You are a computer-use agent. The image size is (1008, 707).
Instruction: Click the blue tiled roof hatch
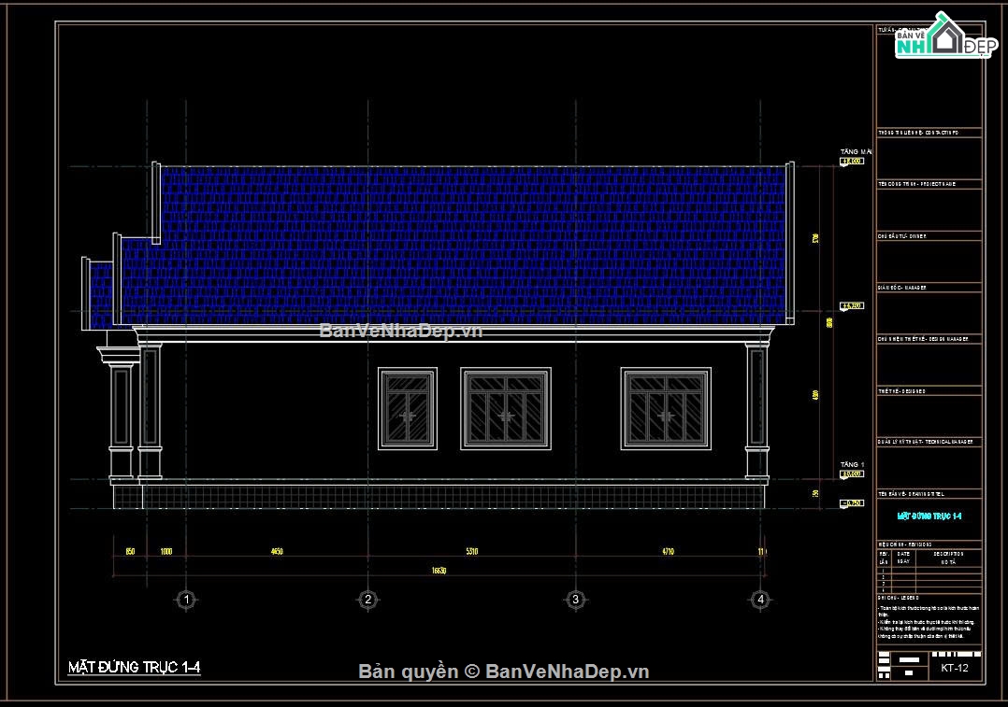coord(468,243)
